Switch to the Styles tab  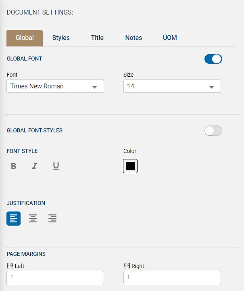click(x=61, y=38)
